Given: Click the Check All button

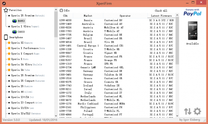Looking at the screenshot, I should (x=161, y=11).
